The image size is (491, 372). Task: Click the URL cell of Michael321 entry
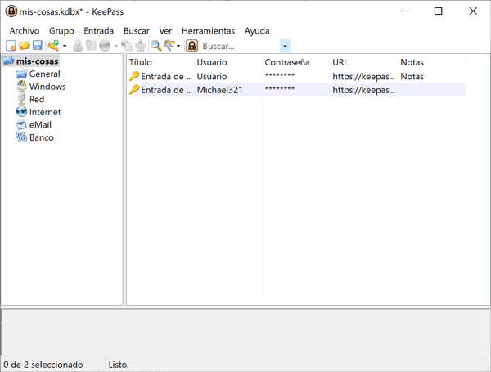point(363,90)
